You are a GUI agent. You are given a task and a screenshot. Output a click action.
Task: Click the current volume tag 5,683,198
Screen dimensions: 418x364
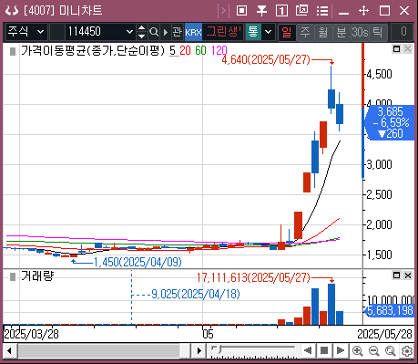390,311
